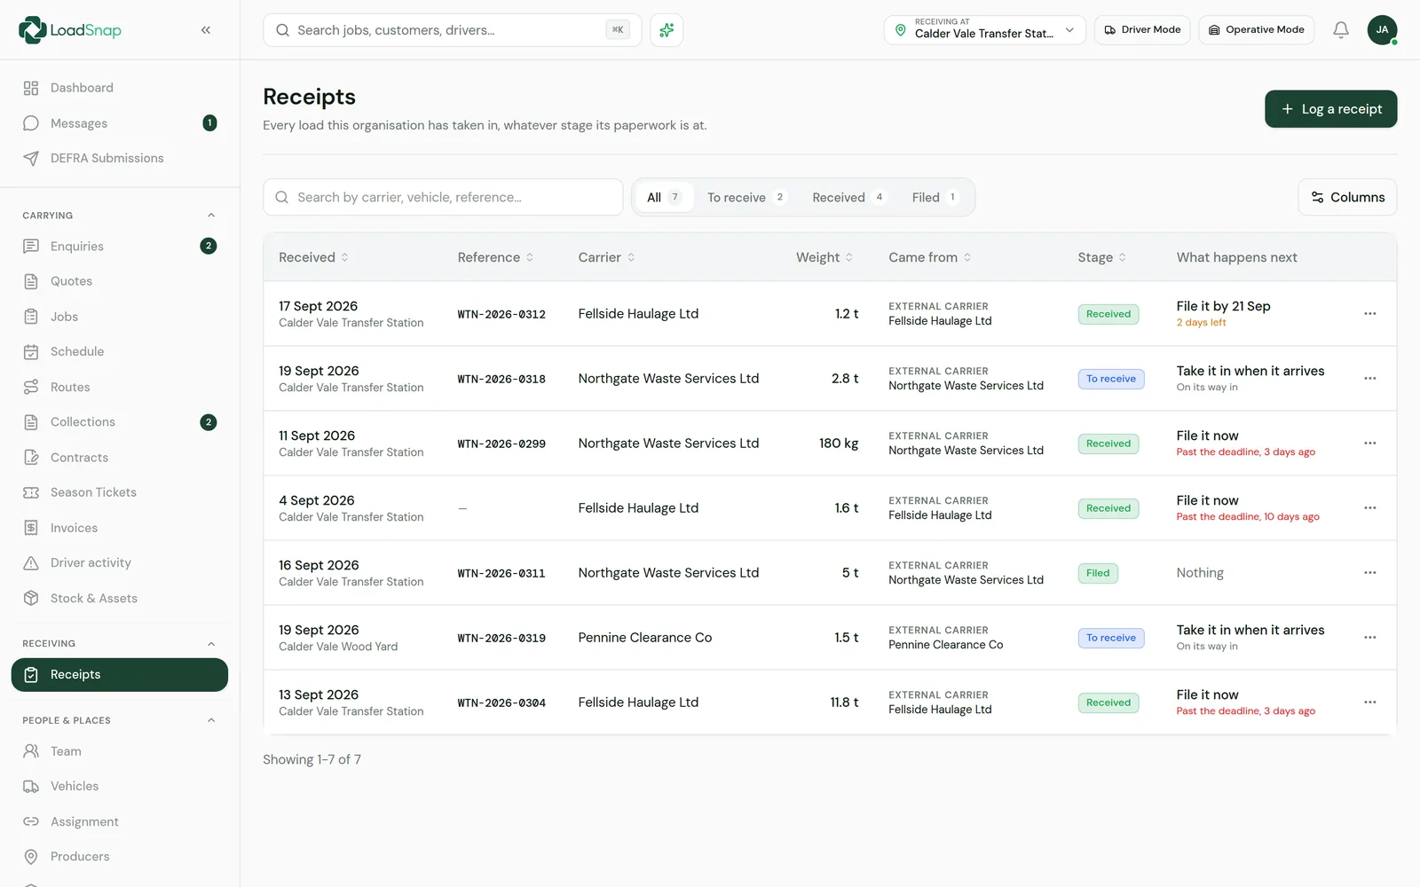Go to Dashboard in the sidebar
This screenshot has width=1420, height=887.
(120, 88)
